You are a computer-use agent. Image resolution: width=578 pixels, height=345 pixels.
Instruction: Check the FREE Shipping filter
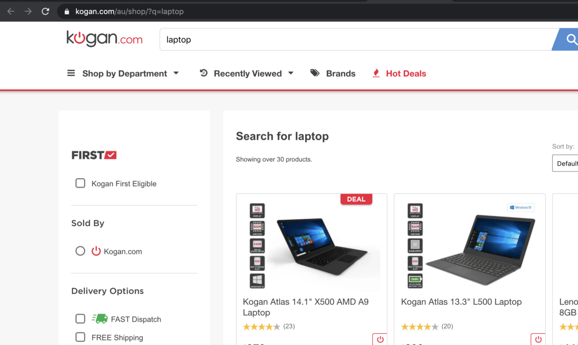pyautogui.click(x=81, y=337)
